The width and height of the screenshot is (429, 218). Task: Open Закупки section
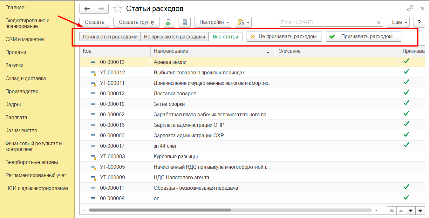[14, 65]
